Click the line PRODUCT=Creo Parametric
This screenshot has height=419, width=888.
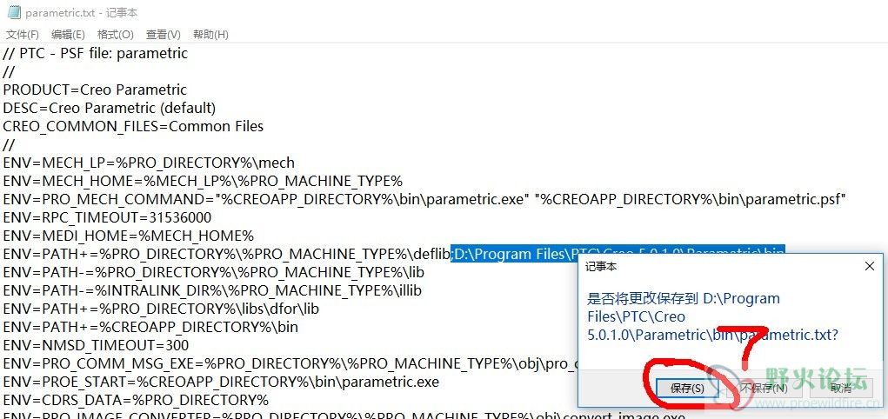tap(95, 90)
